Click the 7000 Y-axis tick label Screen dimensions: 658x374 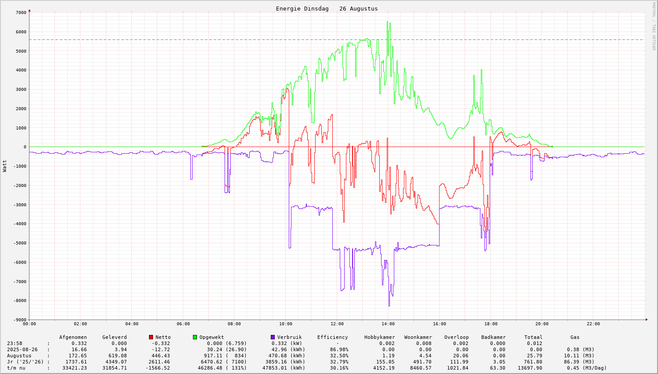(x=21, y=12)
